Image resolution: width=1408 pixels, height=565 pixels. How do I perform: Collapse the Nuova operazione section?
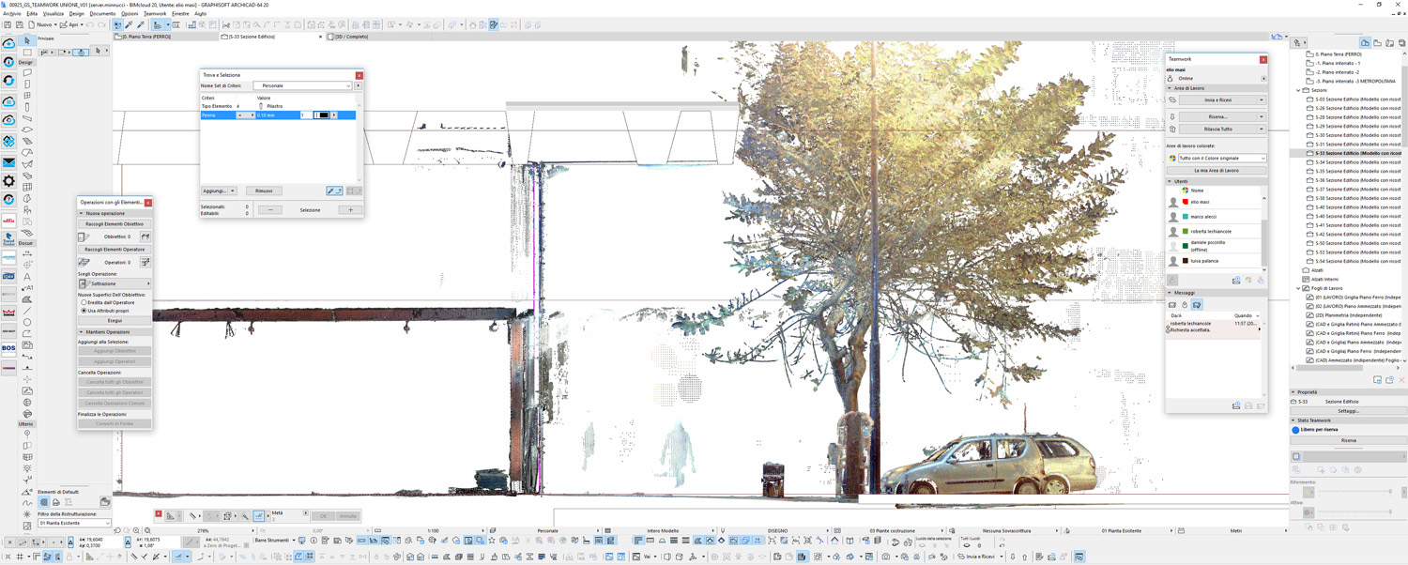click(x=81, y=213)
